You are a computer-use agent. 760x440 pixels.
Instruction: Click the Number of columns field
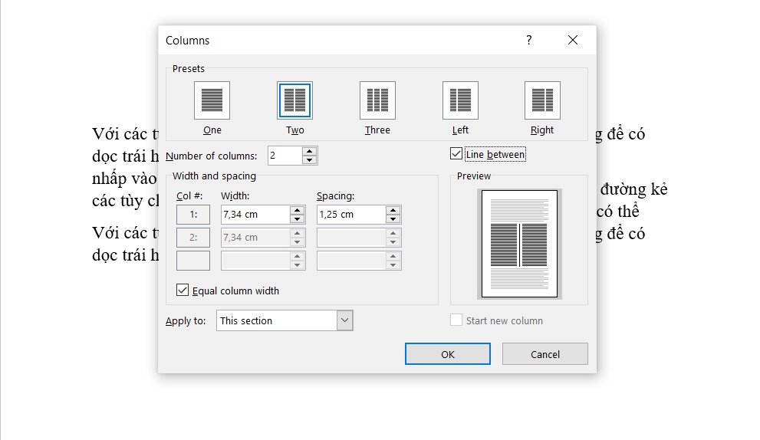pyautogui.click(x=284, y=156)
